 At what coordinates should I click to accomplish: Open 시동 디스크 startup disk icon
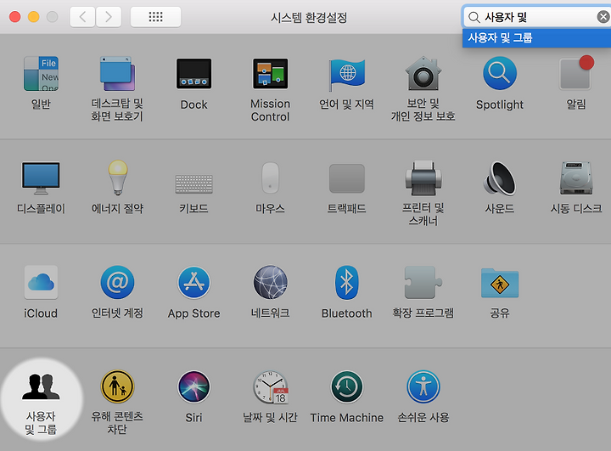tap(576, 178)
